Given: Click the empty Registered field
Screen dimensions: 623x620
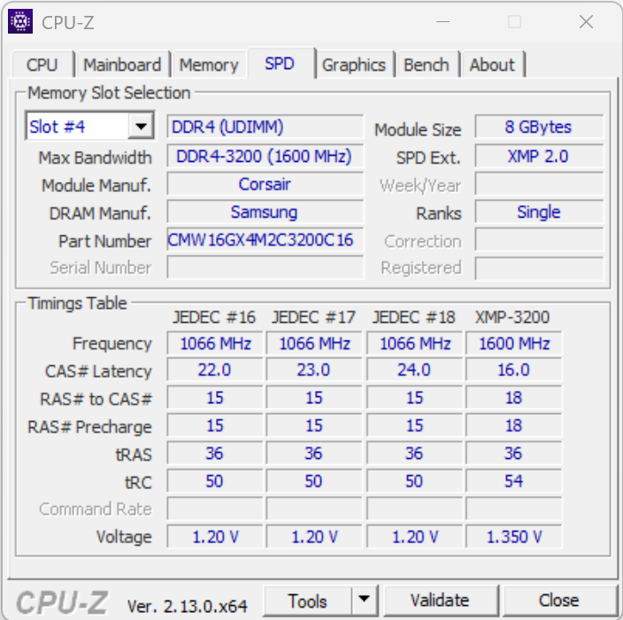Looking at the screenshot, I should pos(539,268).
